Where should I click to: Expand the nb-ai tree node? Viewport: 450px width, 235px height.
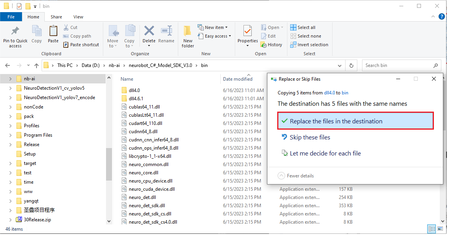(10, 79)
